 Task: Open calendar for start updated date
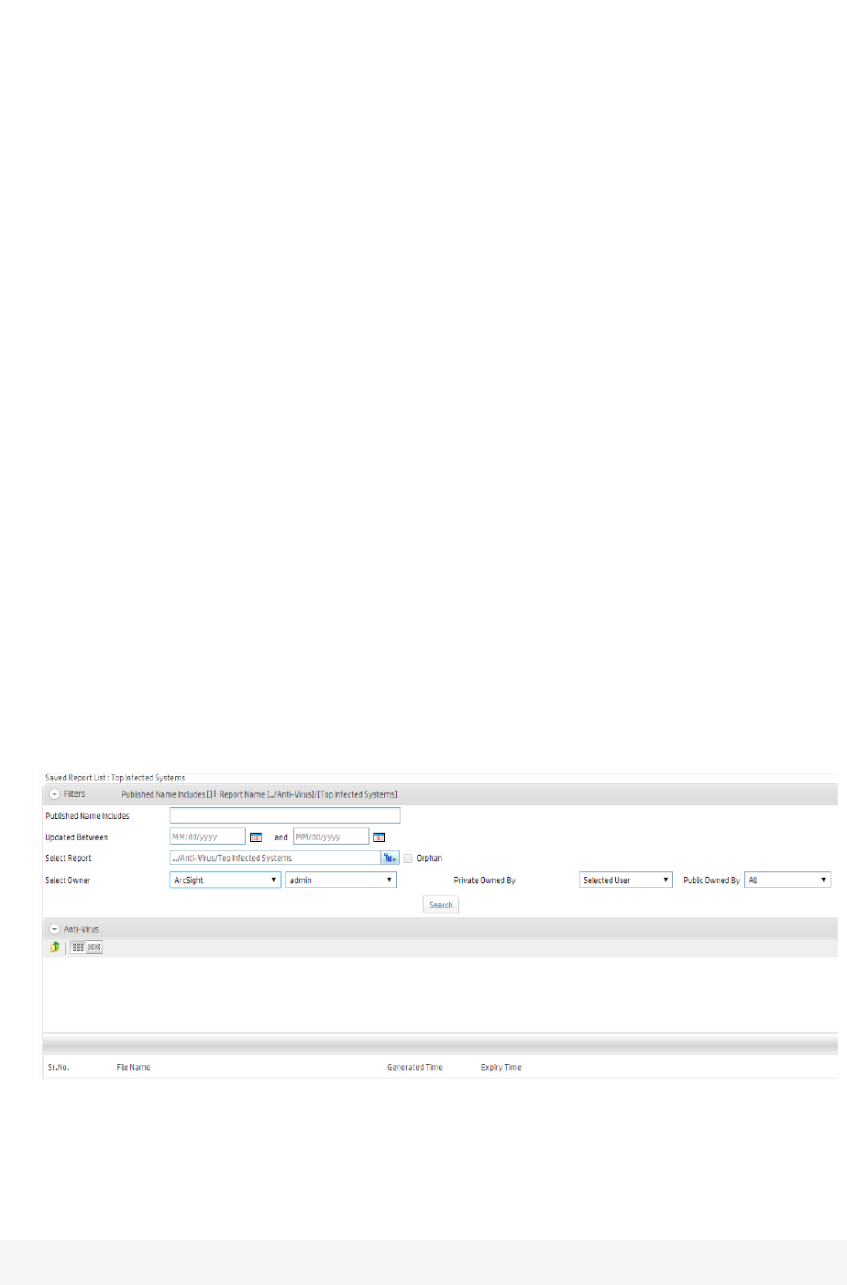[x=256, y=836]
